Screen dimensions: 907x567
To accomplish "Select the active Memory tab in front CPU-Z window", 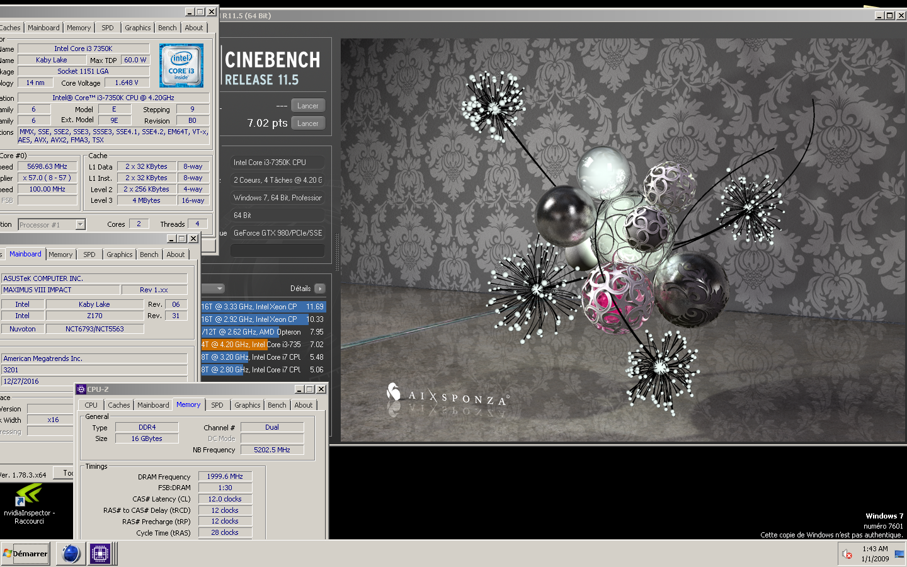I will 188,404.
